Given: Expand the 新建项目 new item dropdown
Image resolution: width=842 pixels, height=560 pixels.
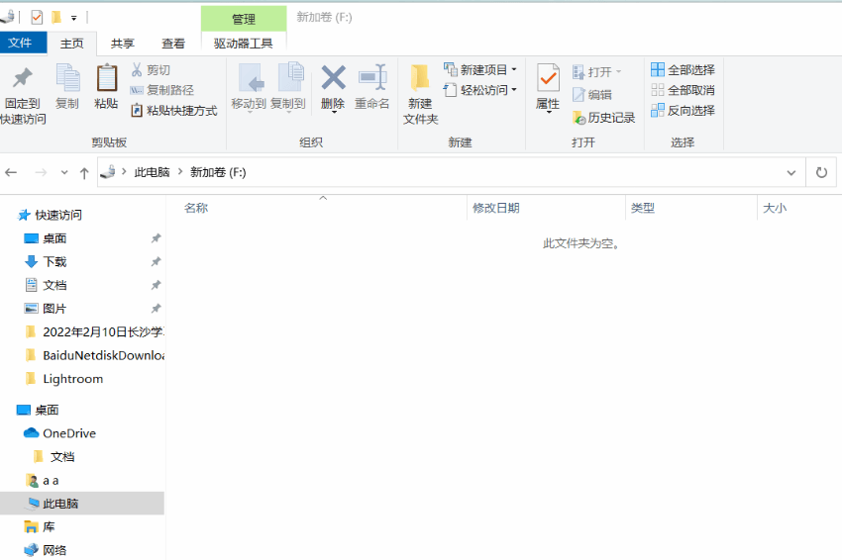Looking at the screenshot, I should coord(514,69).
